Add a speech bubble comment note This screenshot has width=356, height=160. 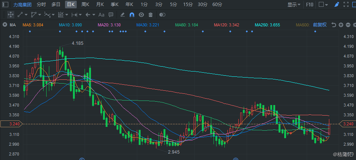(111, 15)
